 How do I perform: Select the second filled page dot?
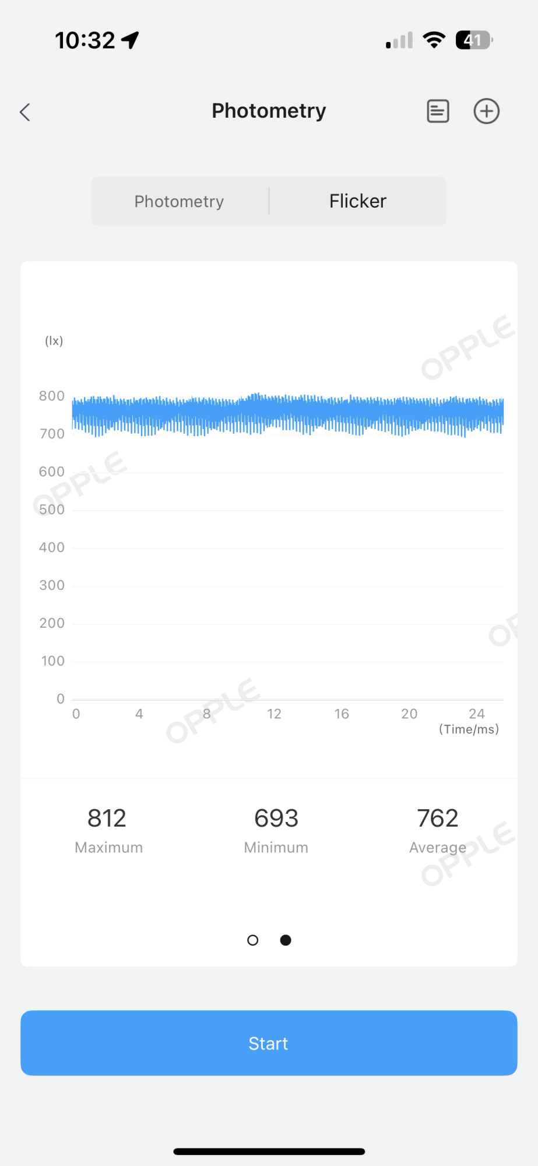pyautogui.click(x=286, y=940)
